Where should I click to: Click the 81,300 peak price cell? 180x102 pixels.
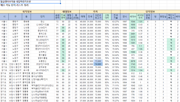[98, 80]
